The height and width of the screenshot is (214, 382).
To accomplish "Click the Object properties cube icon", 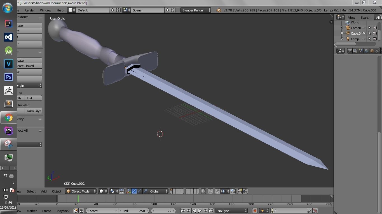I will pyautogui.click(x=372, y=51).
